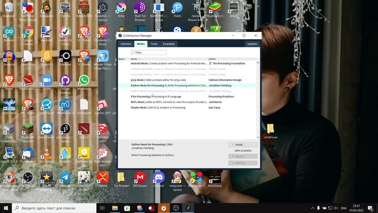This screenshot has height=213, width=378.
Task: Open the Libraries tab in Contribution Manager
Action: click(126, 44)
